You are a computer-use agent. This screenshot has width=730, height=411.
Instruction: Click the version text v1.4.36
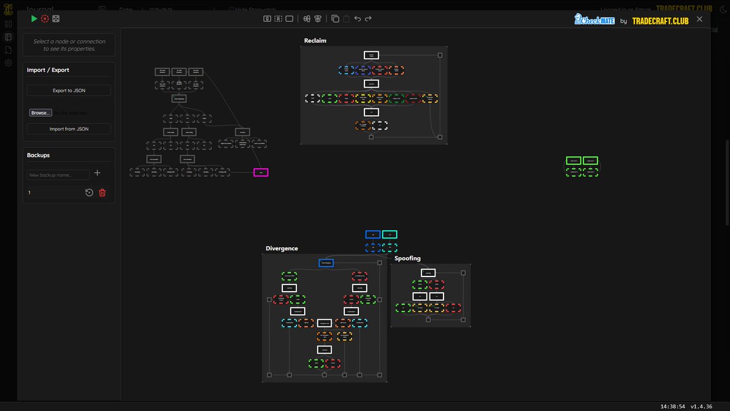click(702, 406)
